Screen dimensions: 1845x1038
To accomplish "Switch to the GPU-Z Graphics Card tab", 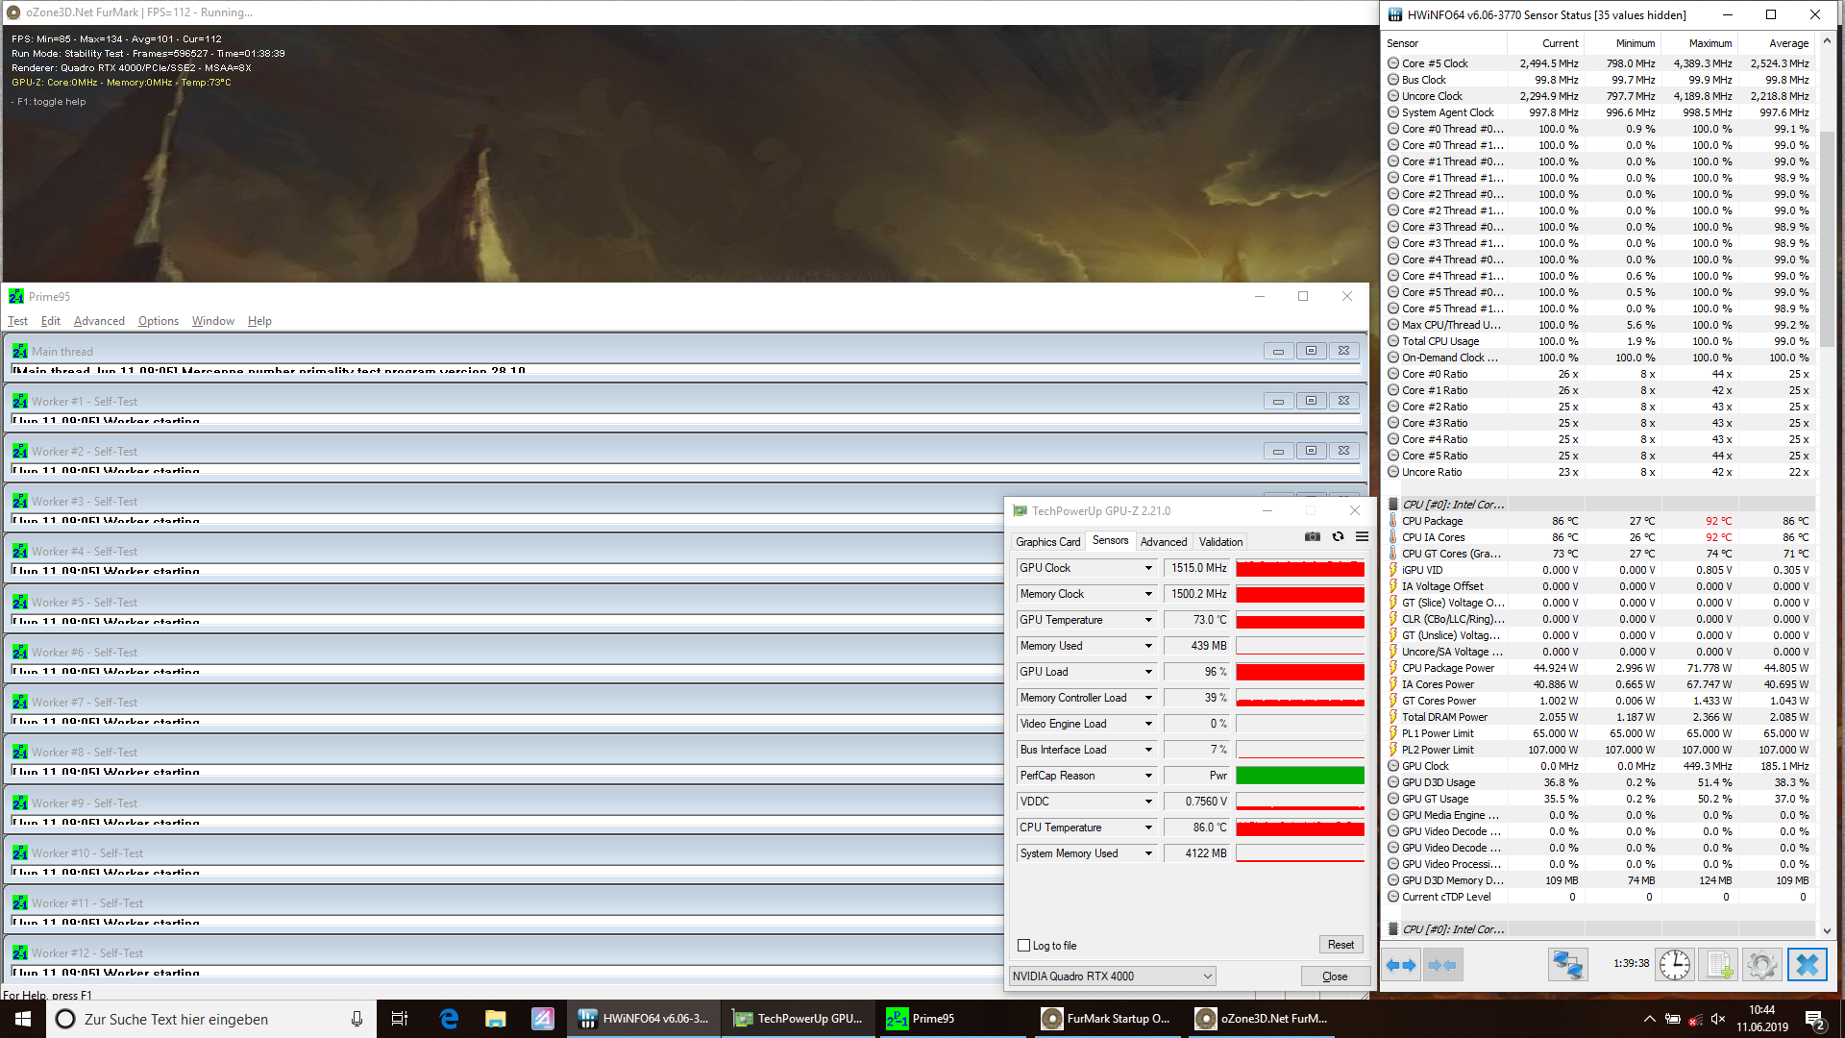I will [x=1047, y=542].
